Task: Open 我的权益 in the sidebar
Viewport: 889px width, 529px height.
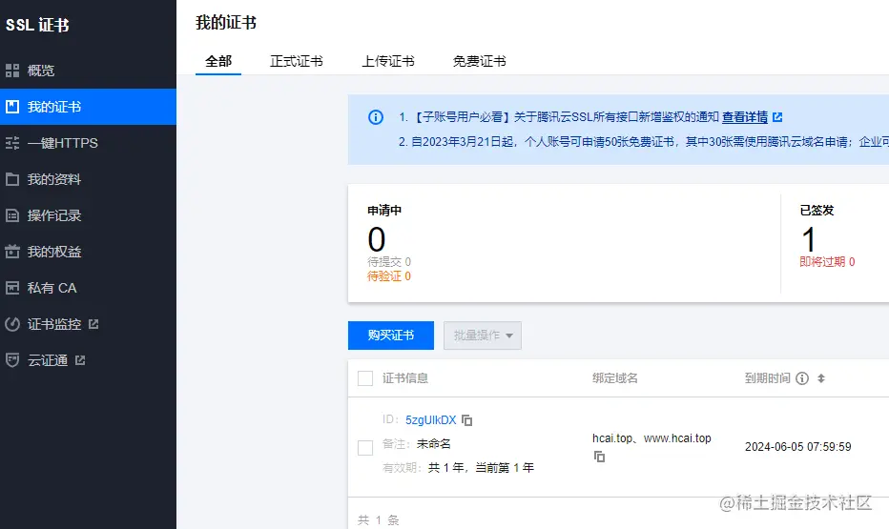Action: [x=88, y=252]
